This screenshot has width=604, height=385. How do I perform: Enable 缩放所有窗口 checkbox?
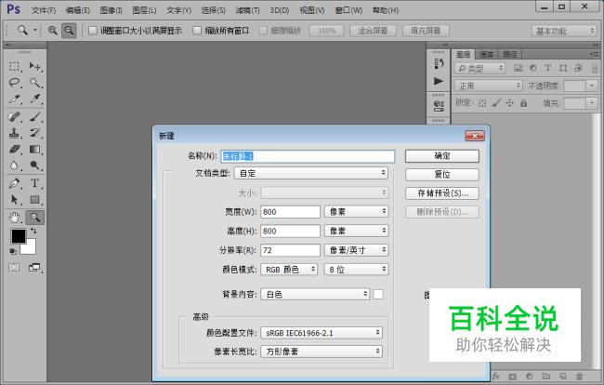[197, 31]
